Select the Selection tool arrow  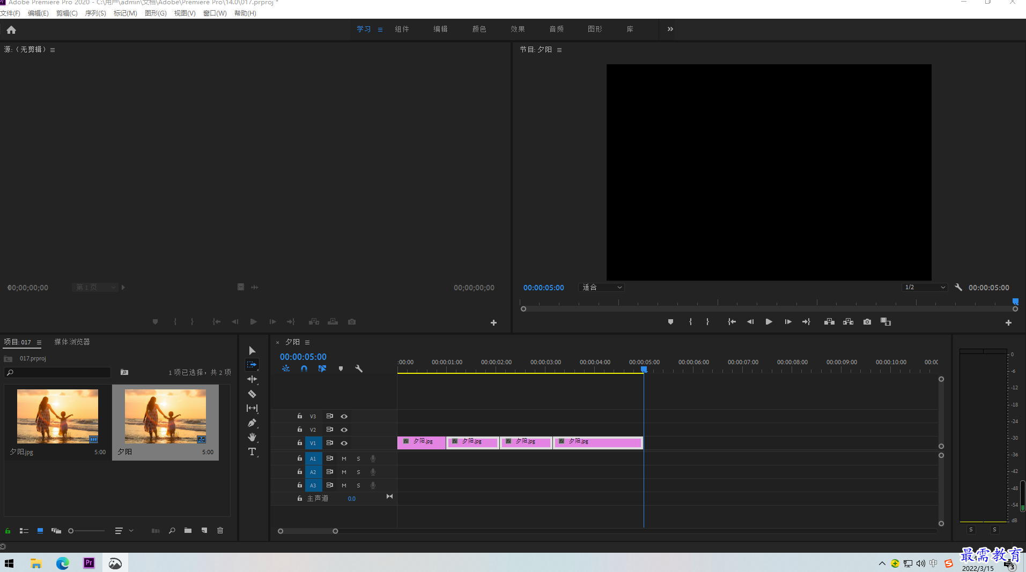[252, 350]
